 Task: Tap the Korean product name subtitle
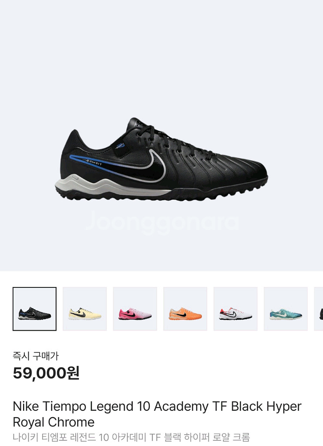tap(131, 437)
